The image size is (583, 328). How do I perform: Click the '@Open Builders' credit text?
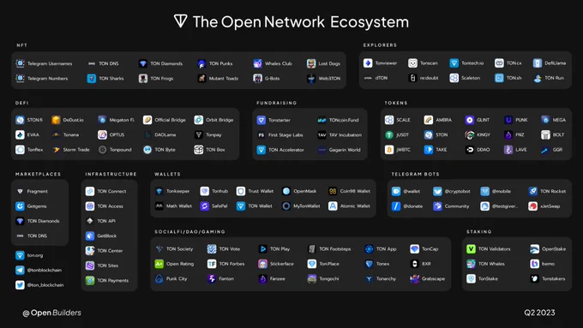point(51,313)
